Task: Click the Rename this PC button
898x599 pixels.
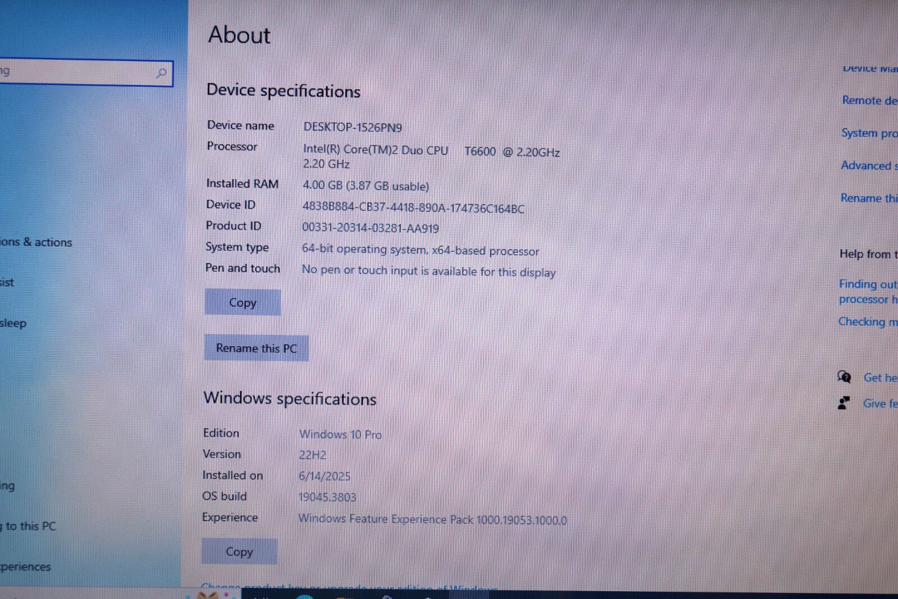Action: click(x=256, y=348)
